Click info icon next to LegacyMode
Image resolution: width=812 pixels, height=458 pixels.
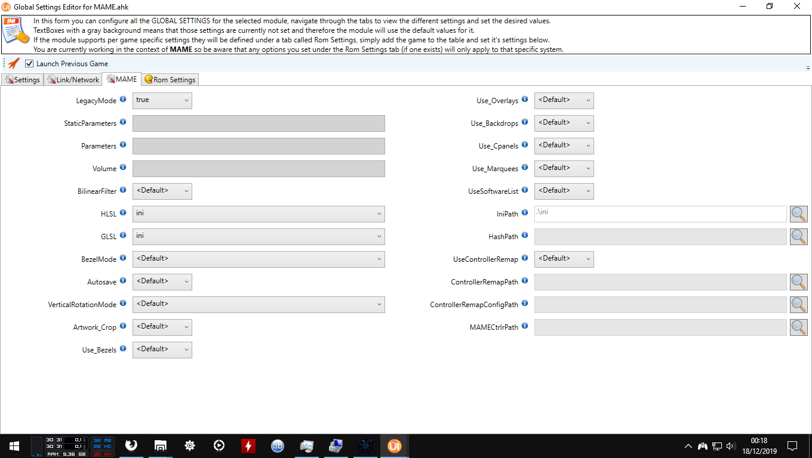[123, 100]
